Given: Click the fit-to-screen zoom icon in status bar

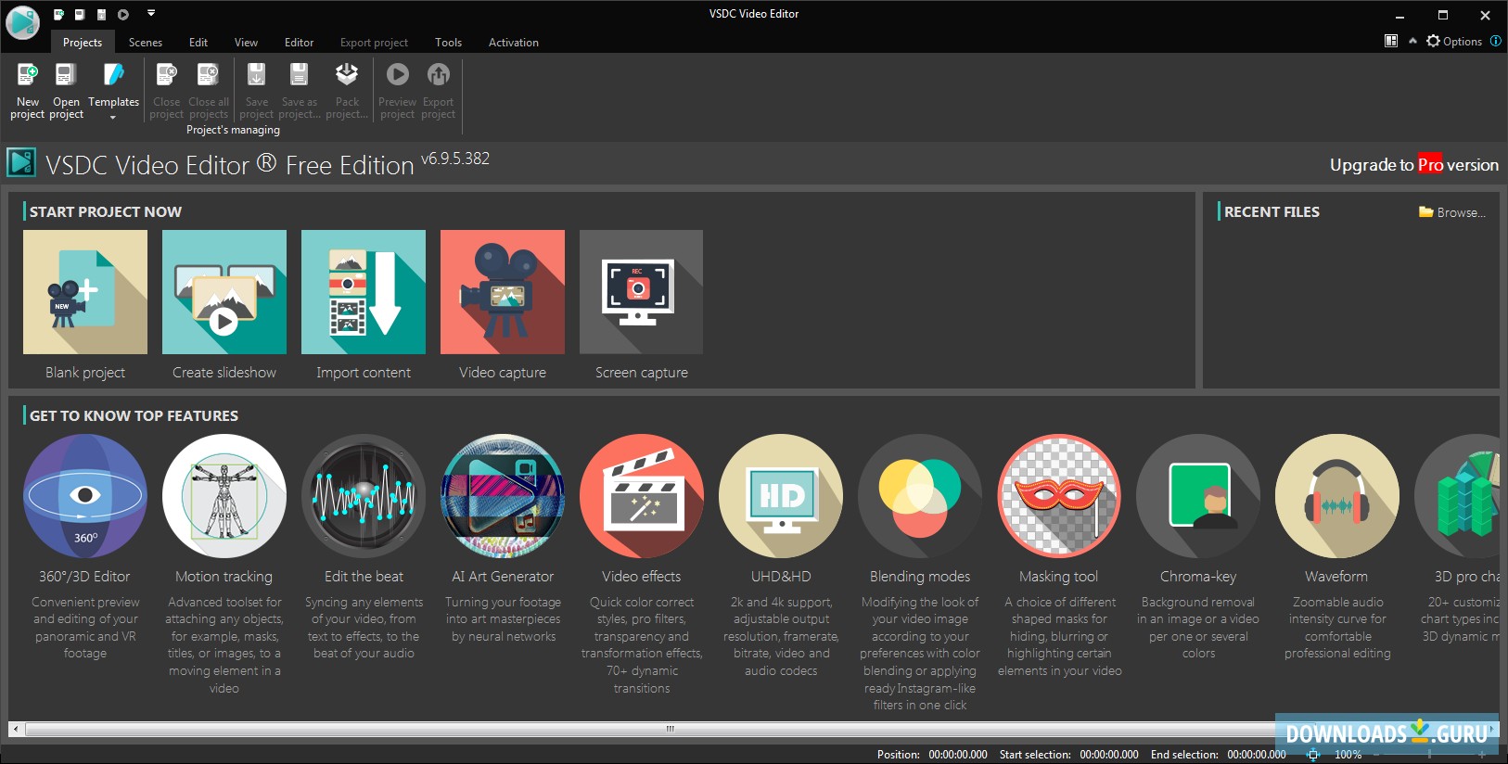Looking at the screenshot, I should (1312, 755).
